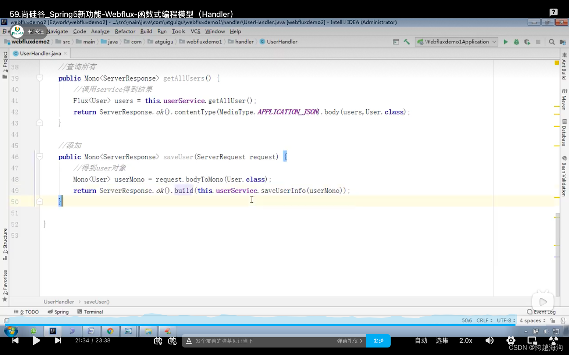Build project with the hammer icon
The image size is (569, 355).
(x=407, y=42)
